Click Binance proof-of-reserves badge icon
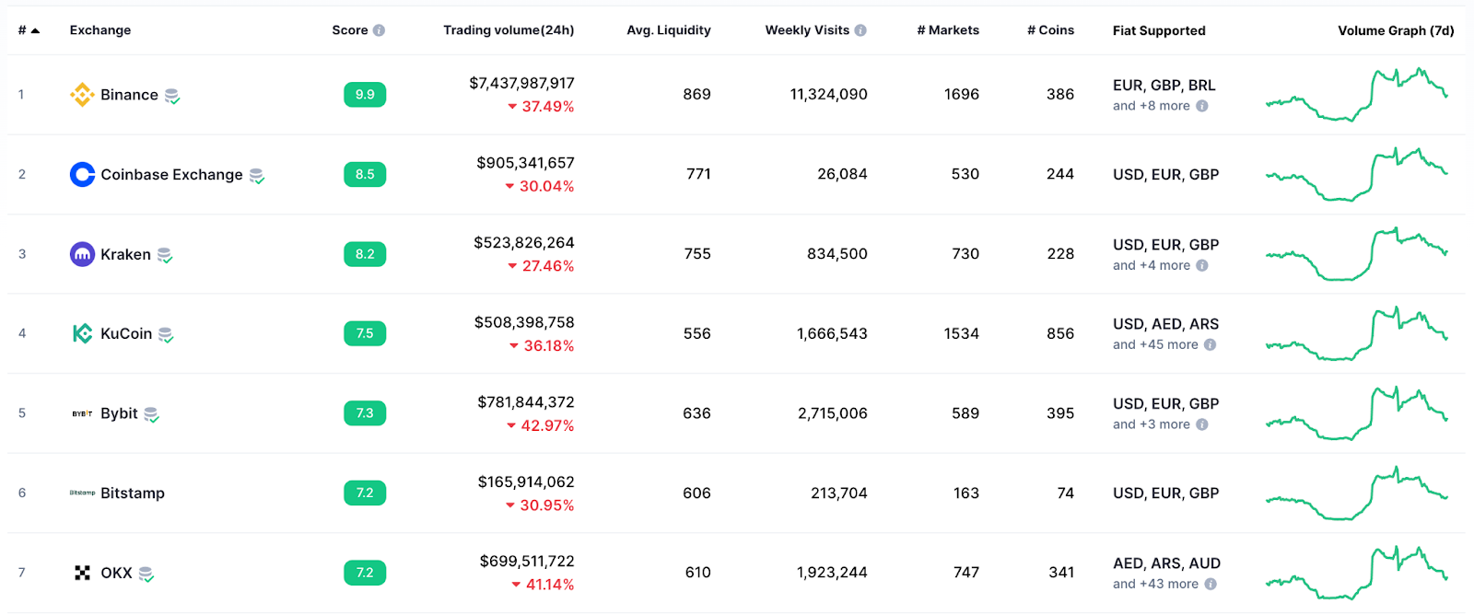 (172, 96)
